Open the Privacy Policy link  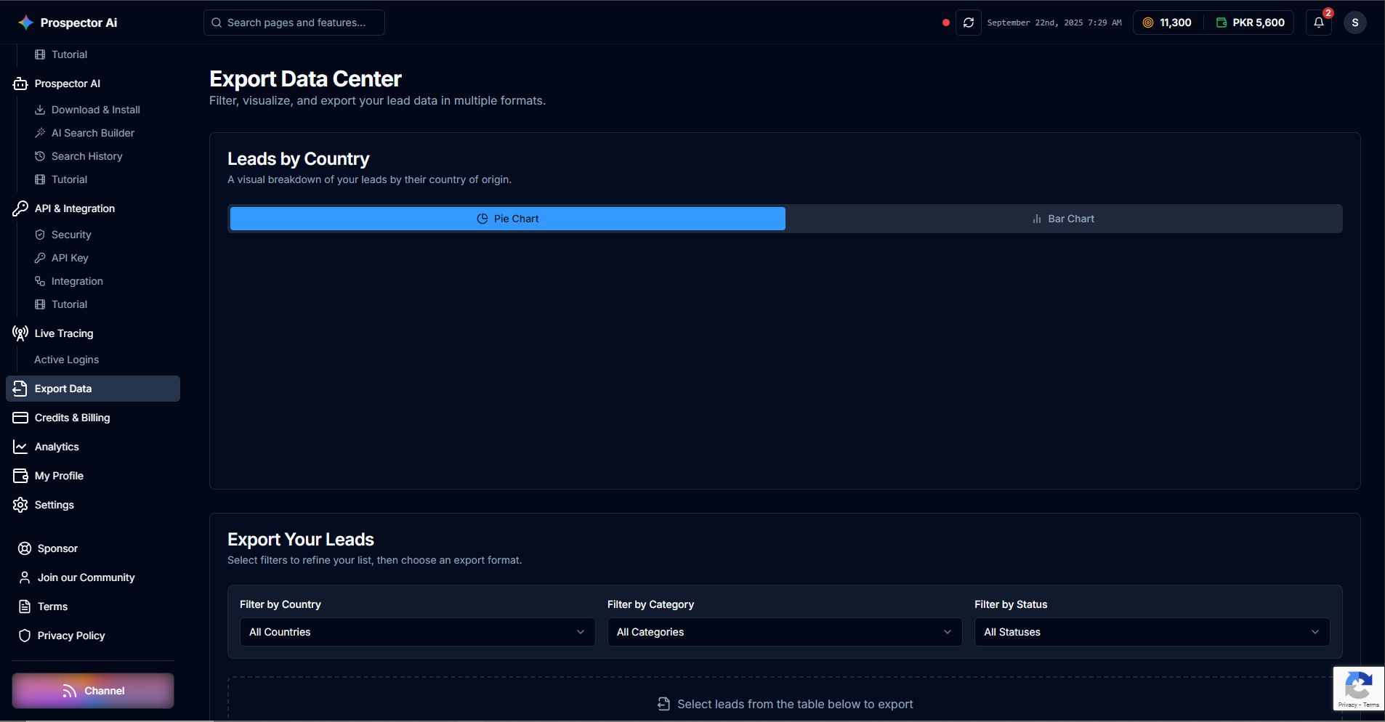point(71,636)
